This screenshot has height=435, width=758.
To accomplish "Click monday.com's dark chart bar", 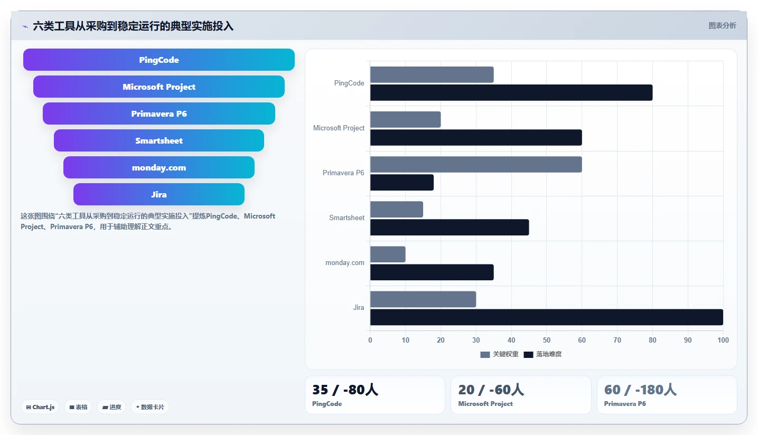I will (432, 272).
